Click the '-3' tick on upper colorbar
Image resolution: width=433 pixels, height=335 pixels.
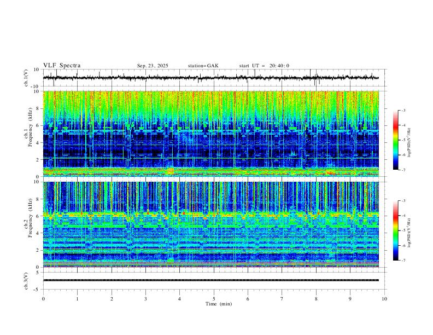403,110
